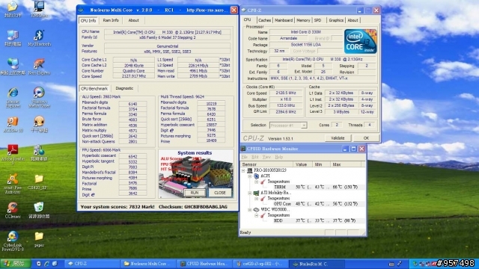Open the Diagnostic tab in Nuclearus
This screenshot has height=269, width=479.
coord(124,88)
